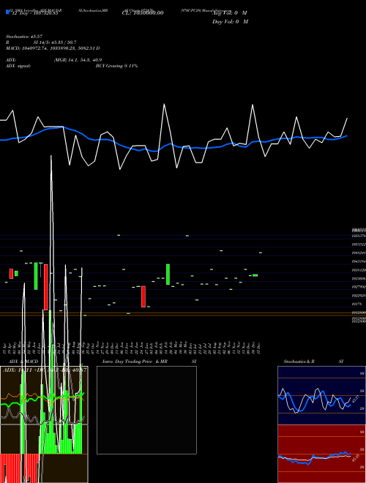Select the tallest red candlestick
This screenshot has height=483, width=366.
[46, 287]
